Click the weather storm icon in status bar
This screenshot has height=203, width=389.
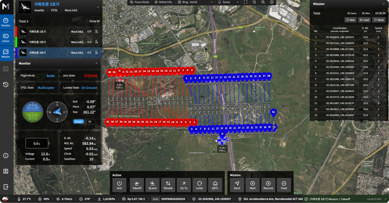click(x=5, y=199)
